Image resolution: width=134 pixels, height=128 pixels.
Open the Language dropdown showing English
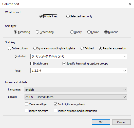click(76, 90)
